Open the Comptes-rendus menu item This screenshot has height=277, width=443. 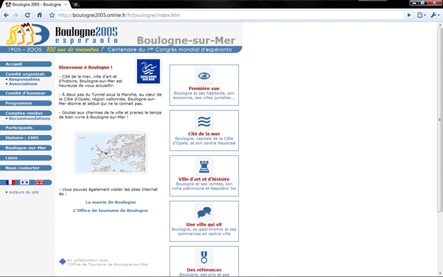tap(26, 113)
